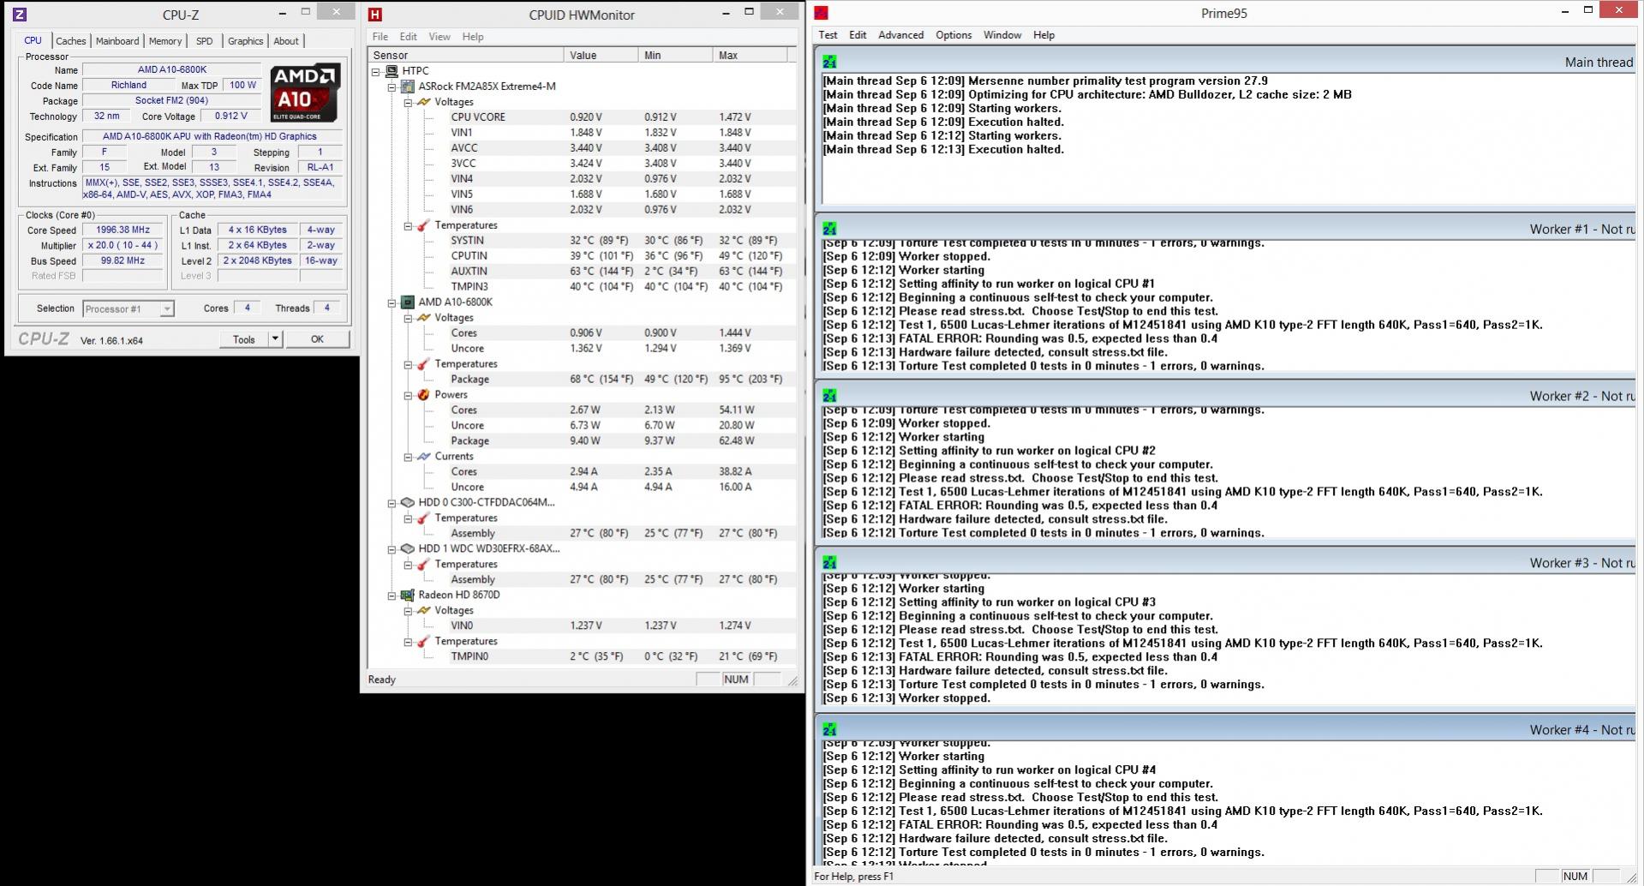Click the ASRock FM2A85X motherboard icon
Viewport: 1644px width, 886px height.
(x=408, y=87)
